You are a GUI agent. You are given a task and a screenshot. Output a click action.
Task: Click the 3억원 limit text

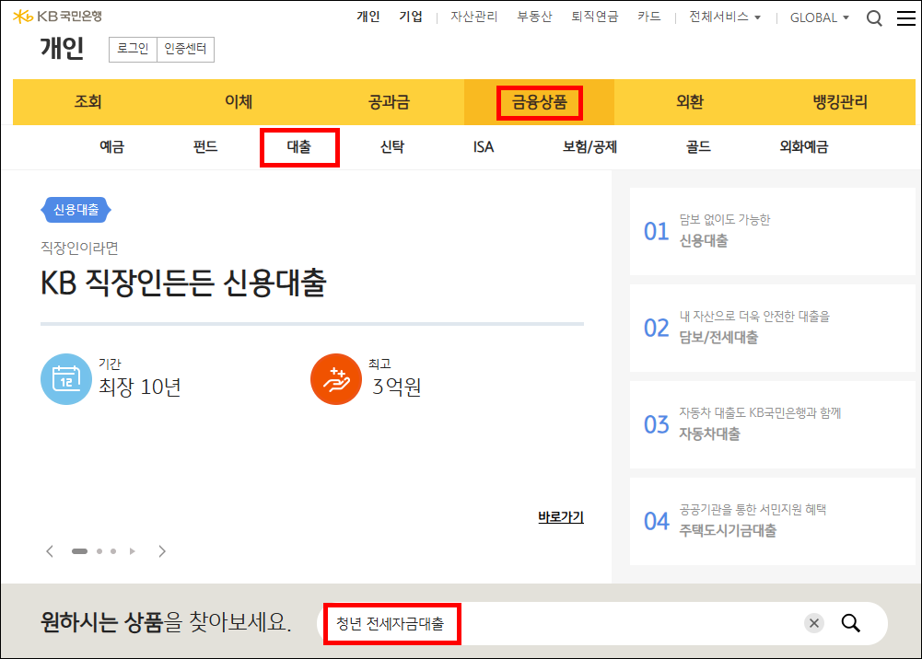pyautogui.click(x=396, y=387)
